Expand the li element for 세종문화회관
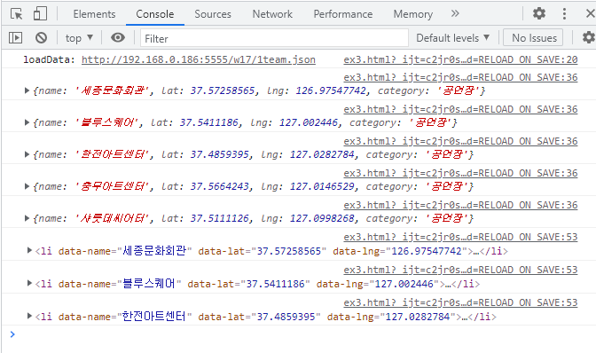Image resolution: width=596 pixels, height=353 pixels. pos(29,250)
